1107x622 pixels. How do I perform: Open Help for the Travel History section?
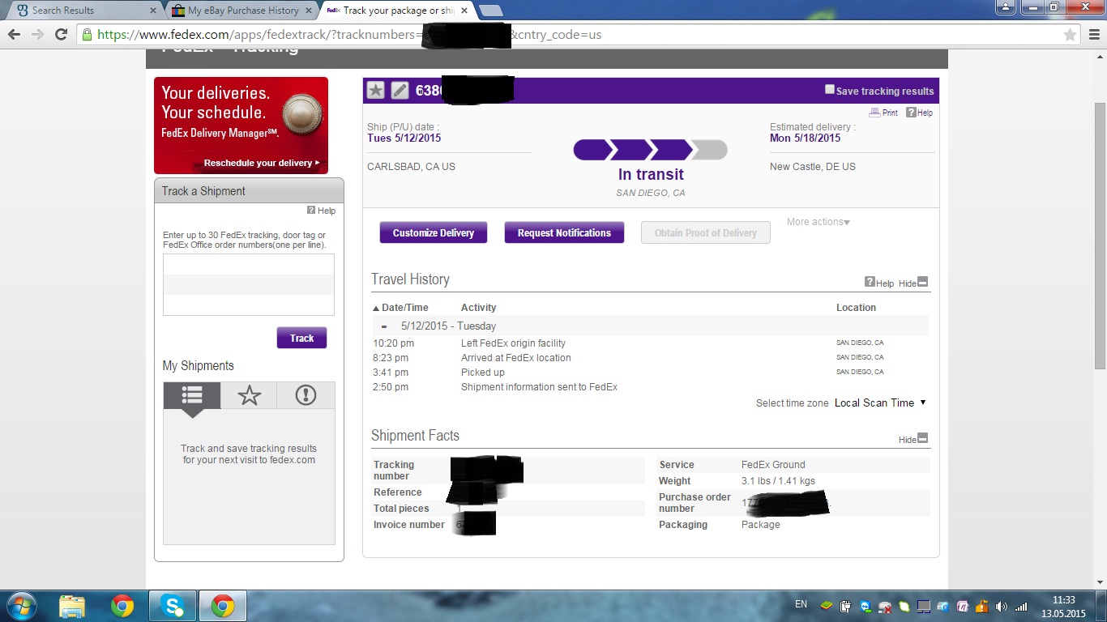click(x=879, y=283)
